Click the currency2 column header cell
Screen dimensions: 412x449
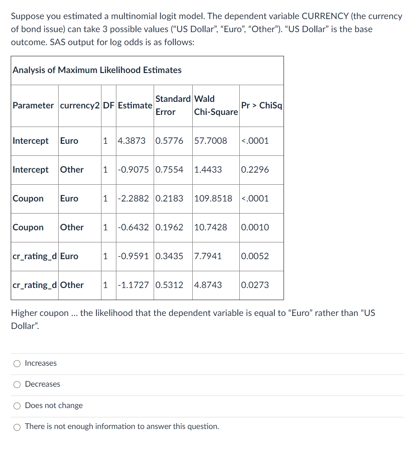79,106
